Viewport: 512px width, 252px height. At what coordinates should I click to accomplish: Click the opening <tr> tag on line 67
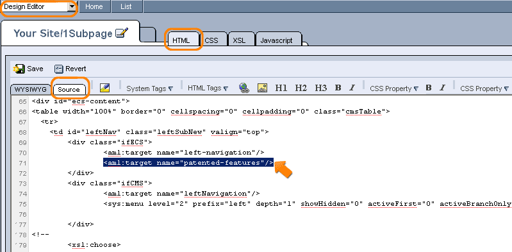[x=49, y=122]
